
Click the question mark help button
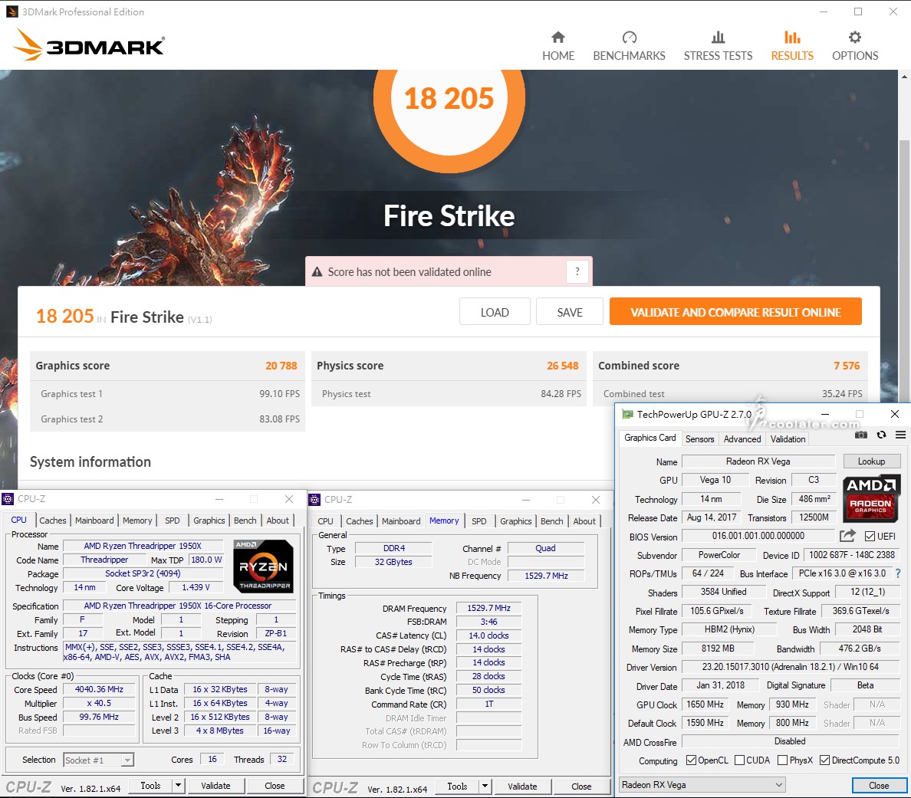[577, 271]
